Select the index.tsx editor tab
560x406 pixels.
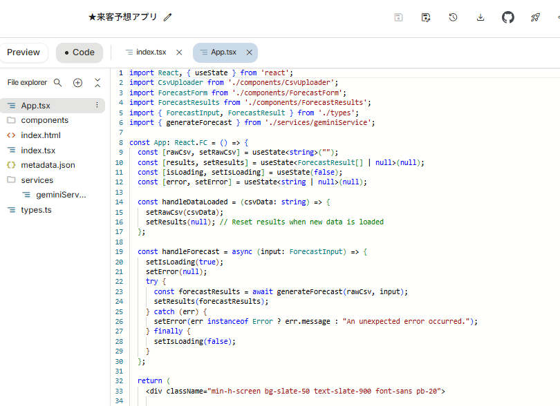(151, 52)
